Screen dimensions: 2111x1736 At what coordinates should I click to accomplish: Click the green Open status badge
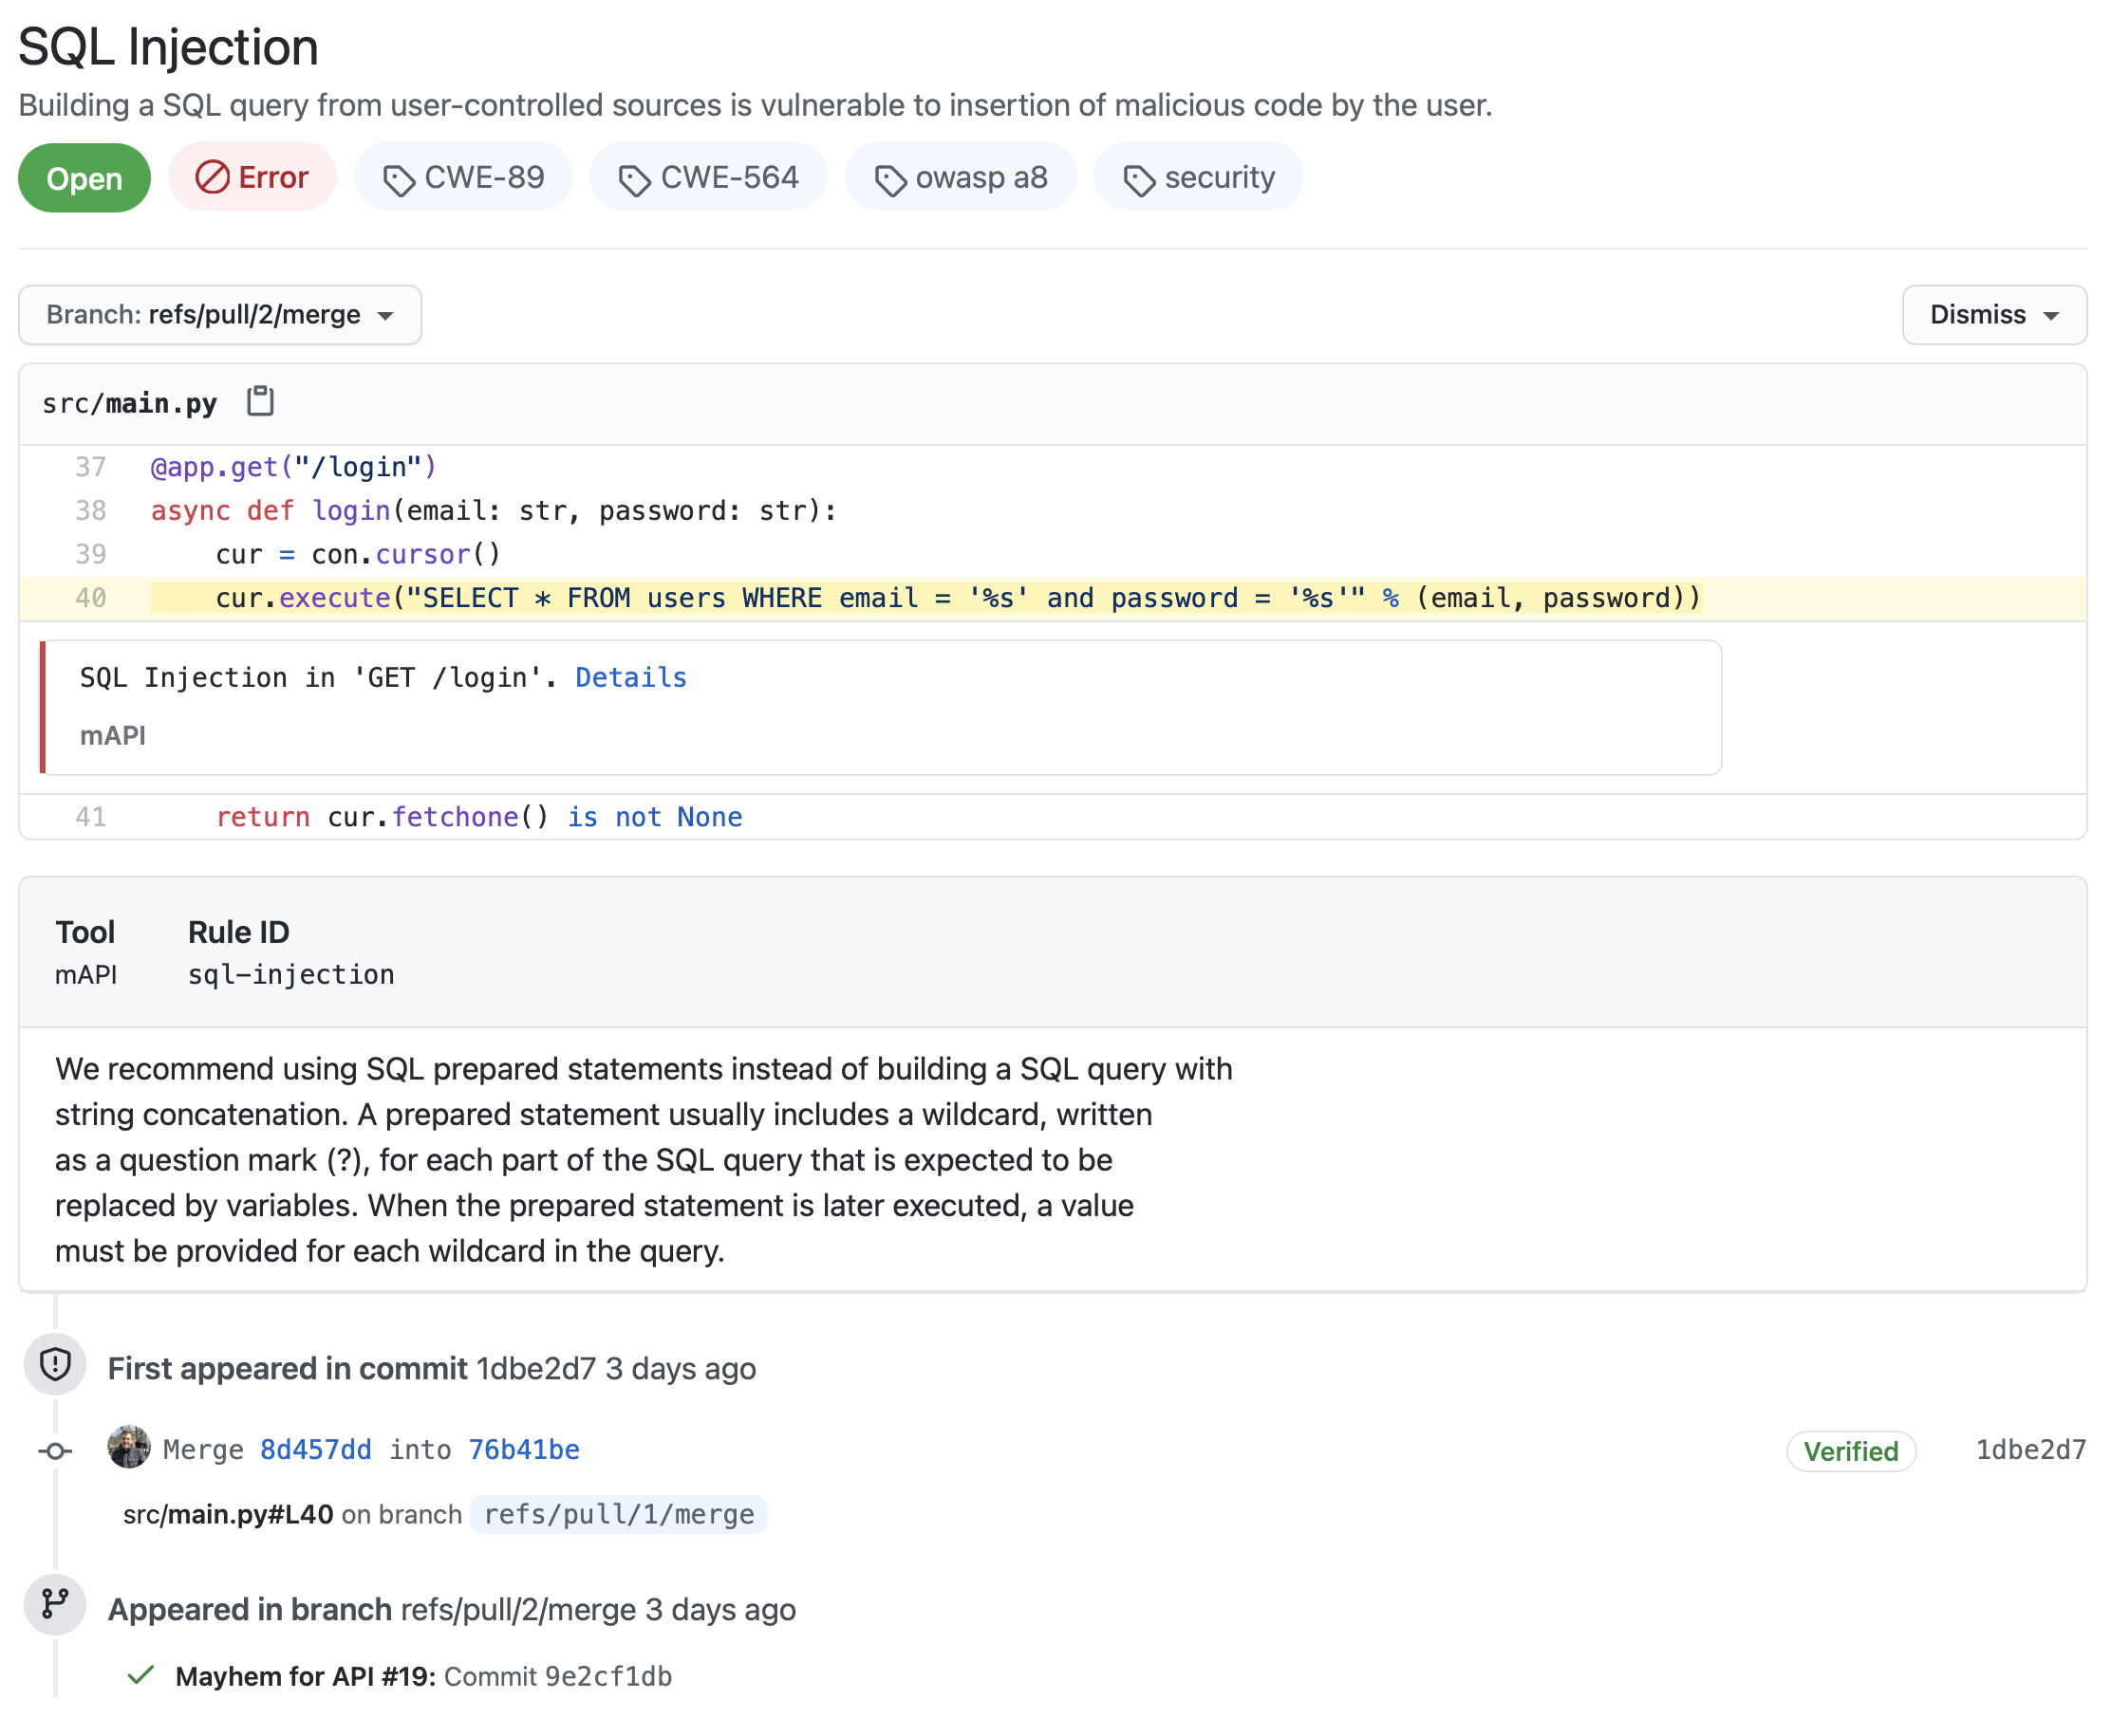(x=84, y=177)
